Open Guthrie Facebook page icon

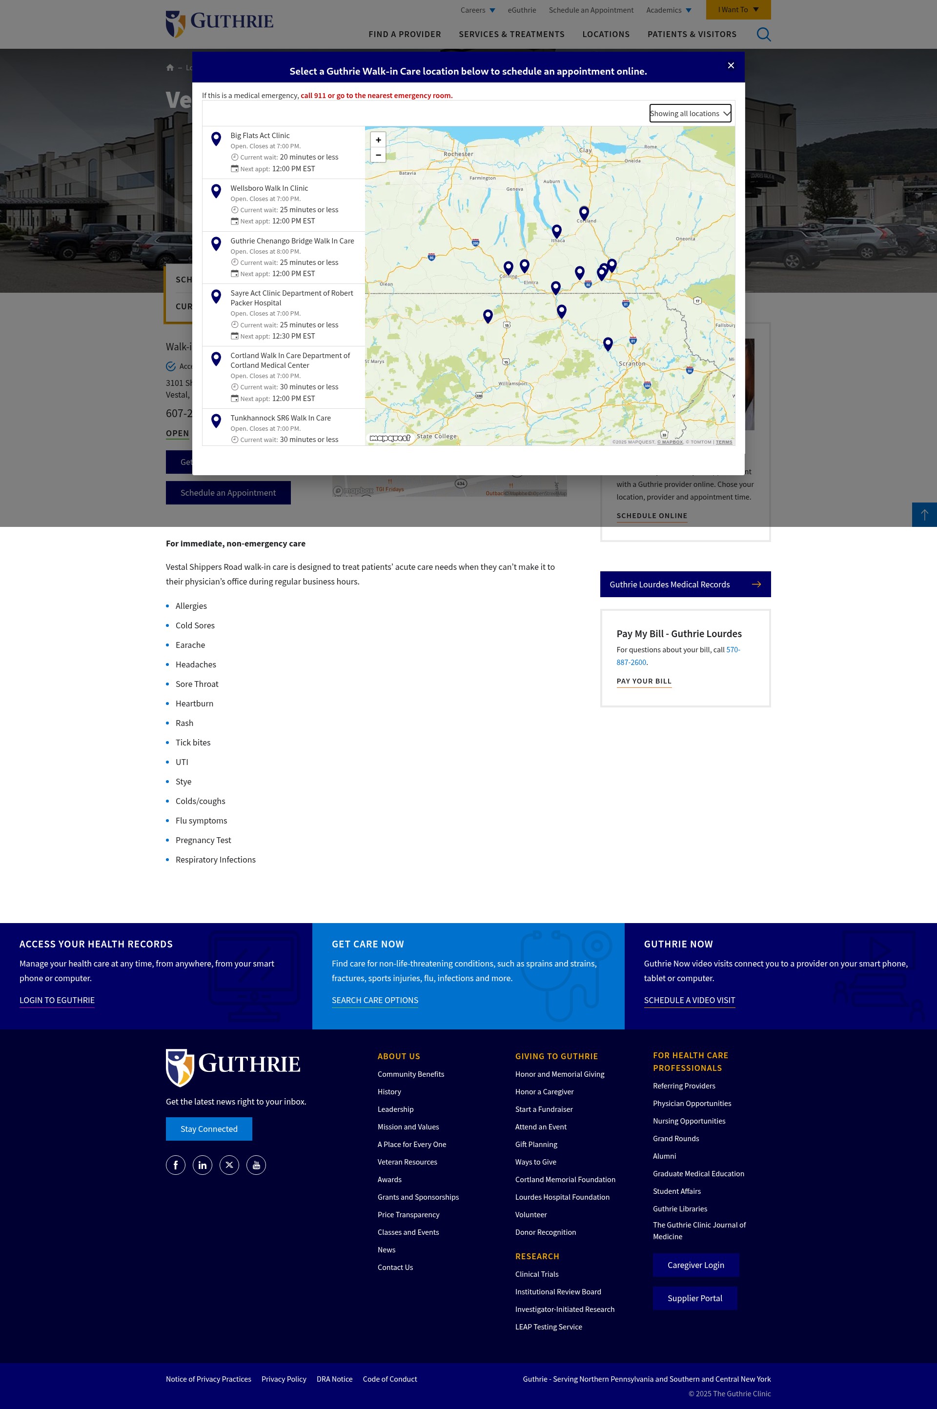[x=176, y=1165]
